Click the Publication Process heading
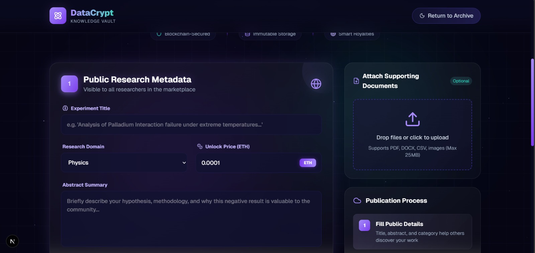535x253 pixels. 396,201
